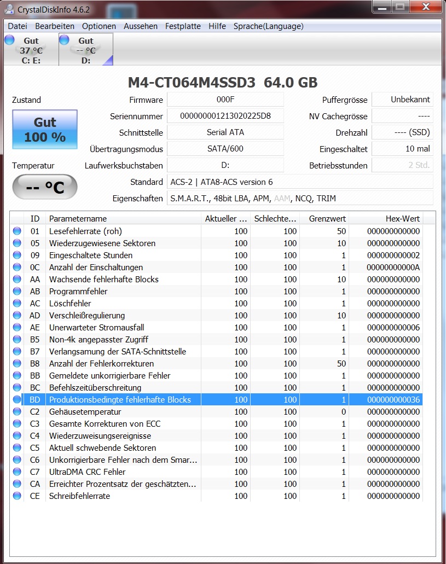Click status orb for Schreibfehlerrate row
The width and height of the screenshot is (446, 564).
(17, 496)
